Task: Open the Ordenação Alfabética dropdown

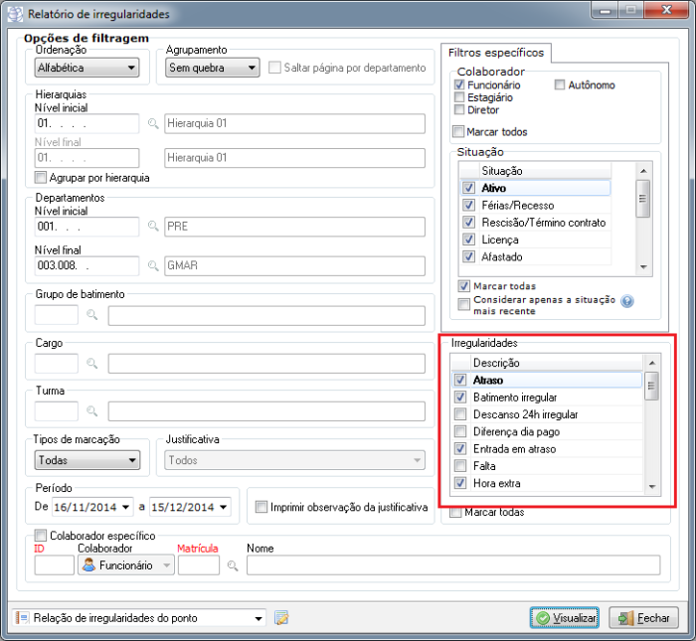Action: tap(86, 68)
